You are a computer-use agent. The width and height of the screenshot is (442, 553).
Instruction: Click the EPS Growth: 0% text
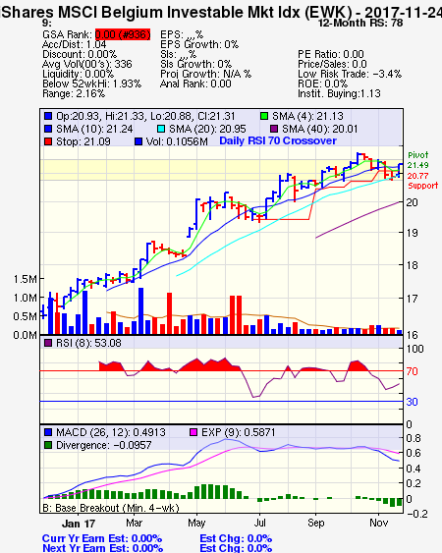coord(199,44)
